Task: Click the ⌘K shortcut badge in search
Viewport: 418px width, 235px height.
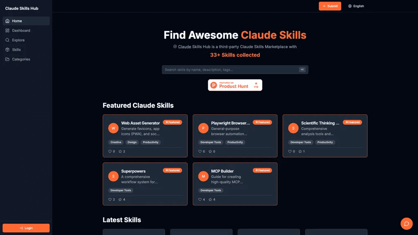Action: [x=302, y=69]
